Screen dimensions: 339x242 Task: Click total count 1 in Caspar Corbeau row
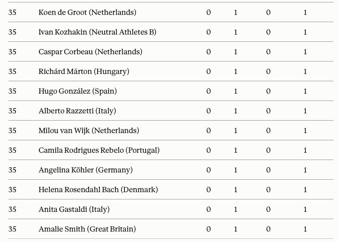305,51
